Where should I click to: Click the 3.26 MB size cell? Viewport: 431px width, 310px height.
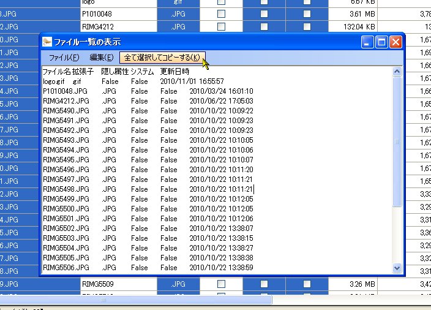353,284
